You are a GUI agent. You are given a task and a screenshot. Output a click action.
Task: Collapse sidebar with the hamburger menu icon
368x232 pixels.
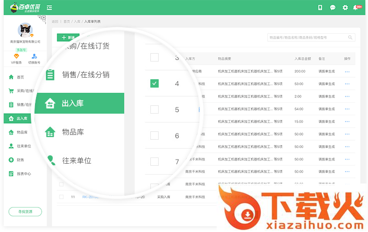[49, 8]
